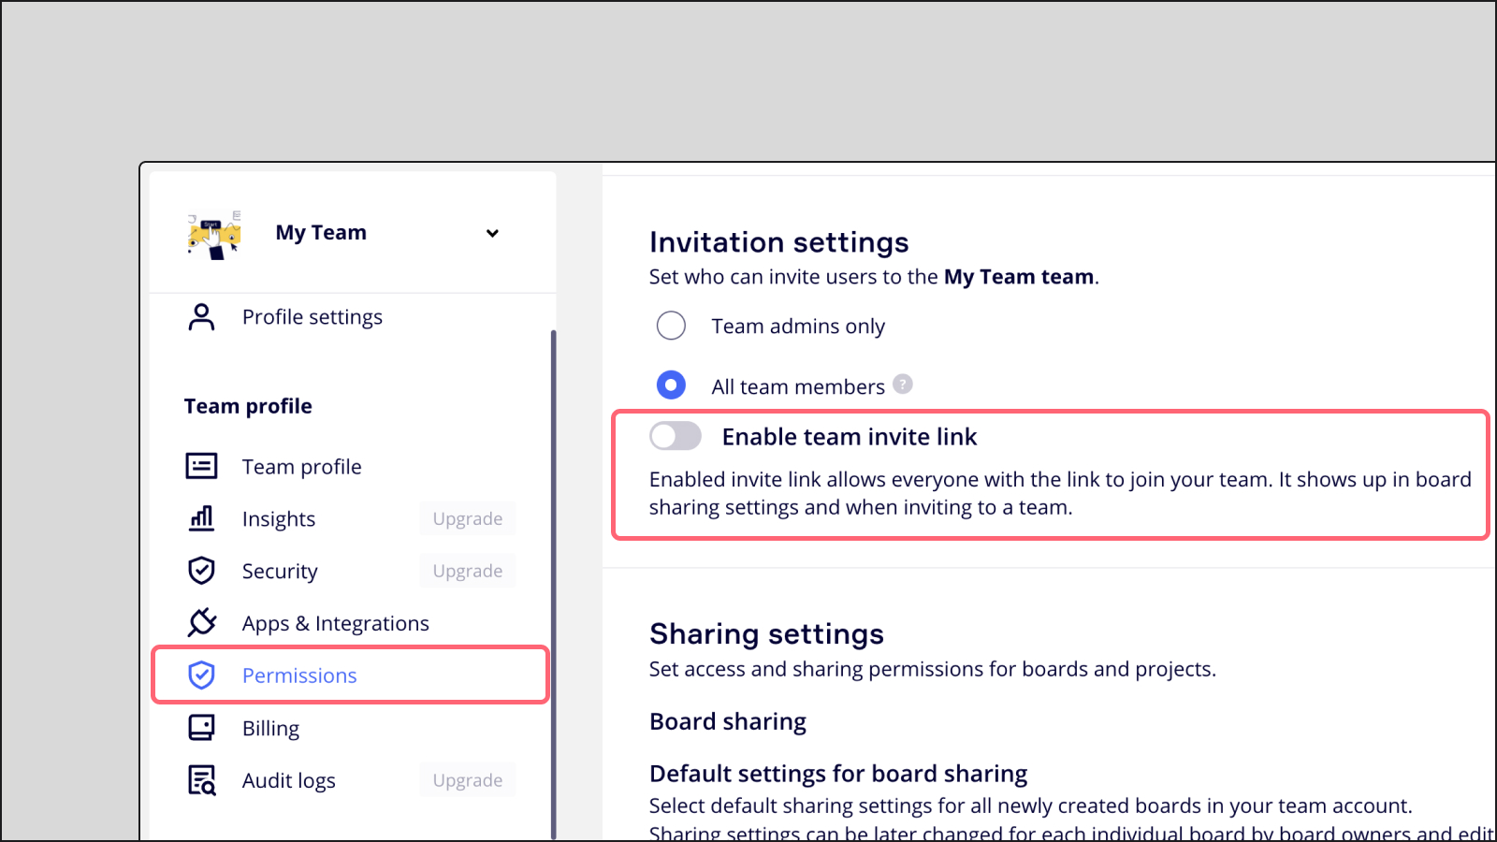
Task: Click the Team profile card icon
Action: pyautogui.click(x=201, y=466)
